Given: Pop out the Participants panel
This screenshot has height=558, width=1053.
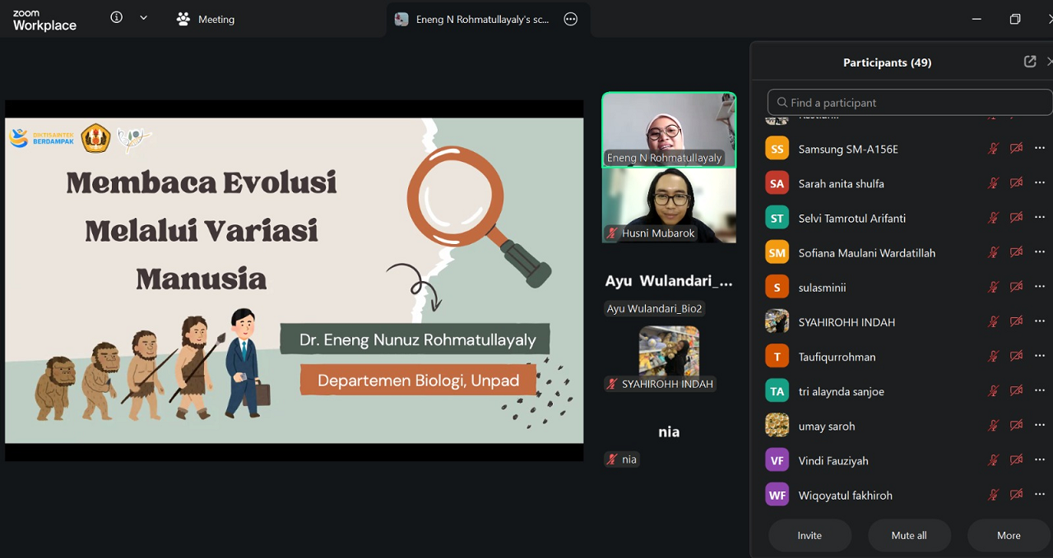Looking at the screenshot, I should (1030, 62).
